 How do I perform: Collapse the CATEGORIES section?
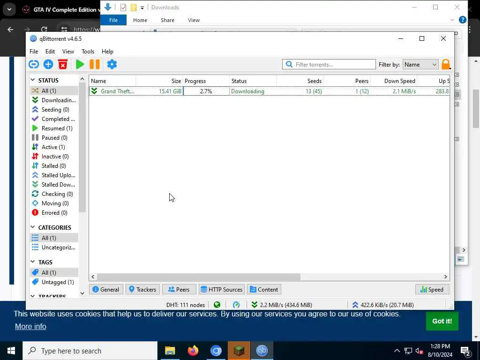(x=33, y=227)
